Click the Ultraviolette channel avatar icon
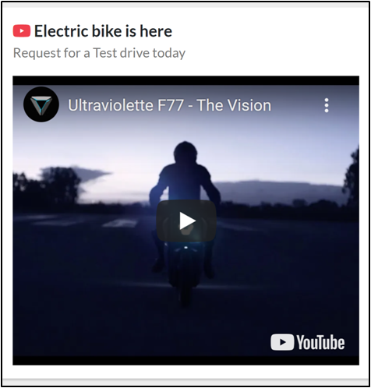This screenshot has height=388, width=371. [41, 104]
